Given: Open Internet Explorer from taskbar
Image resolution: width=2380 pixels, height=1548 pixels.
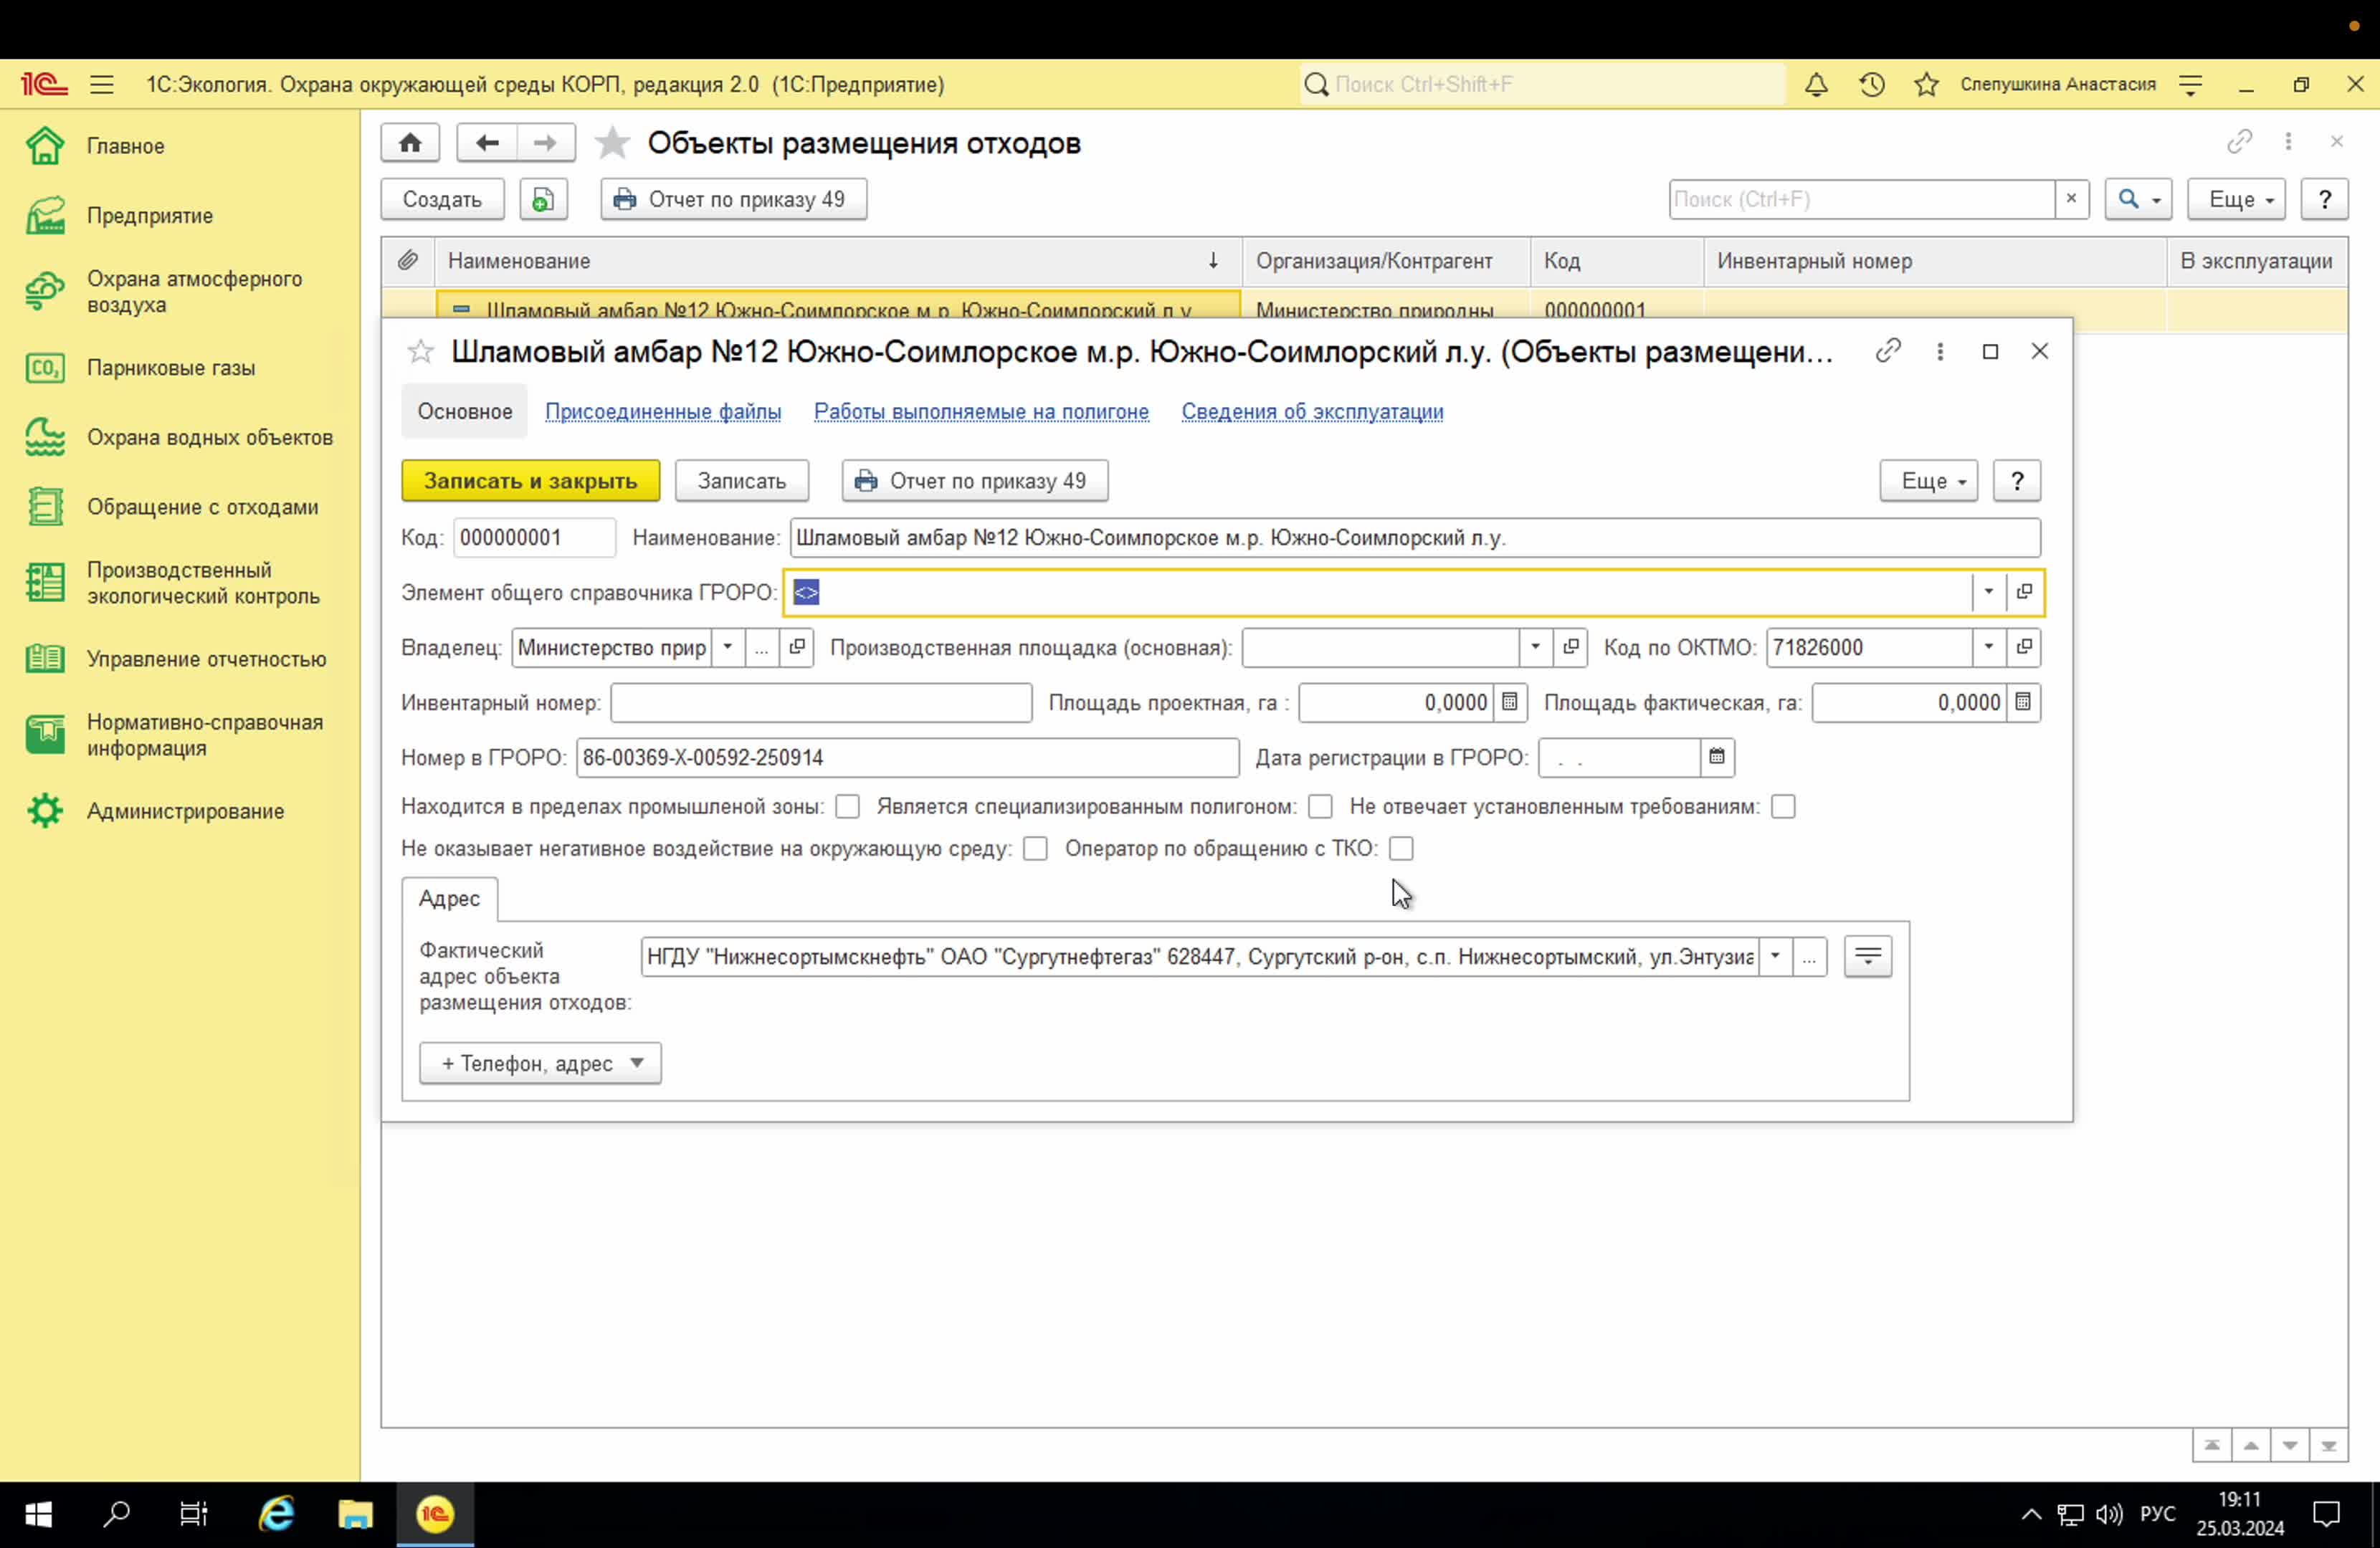Looking at the screenshot, I should pyautogui.click(x=277, y=1514).
